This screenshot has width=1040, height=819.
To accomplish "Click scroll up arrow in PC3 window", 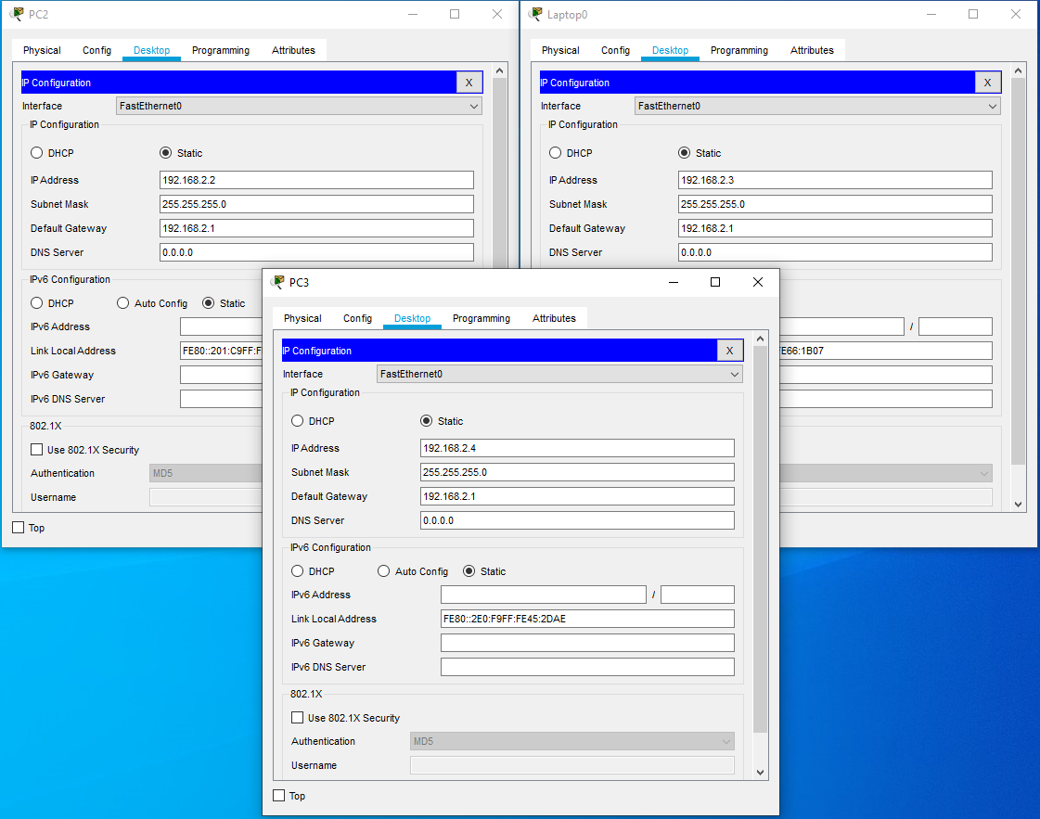I will click(x=760, y=339).
